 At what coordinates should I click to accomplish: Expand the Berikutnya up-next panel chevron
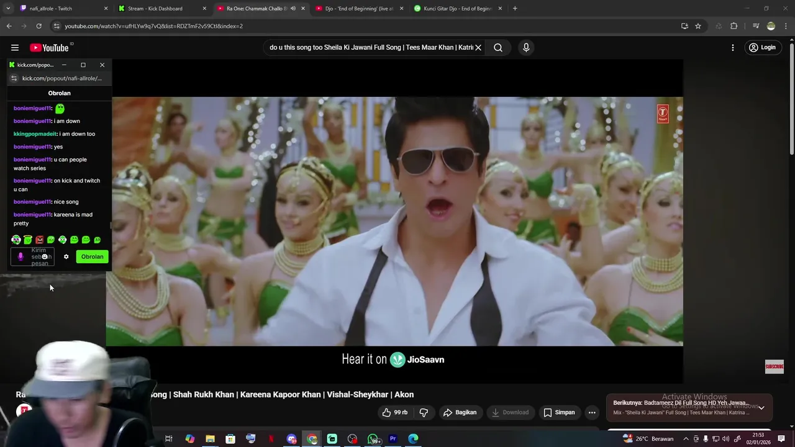point(761,408)
